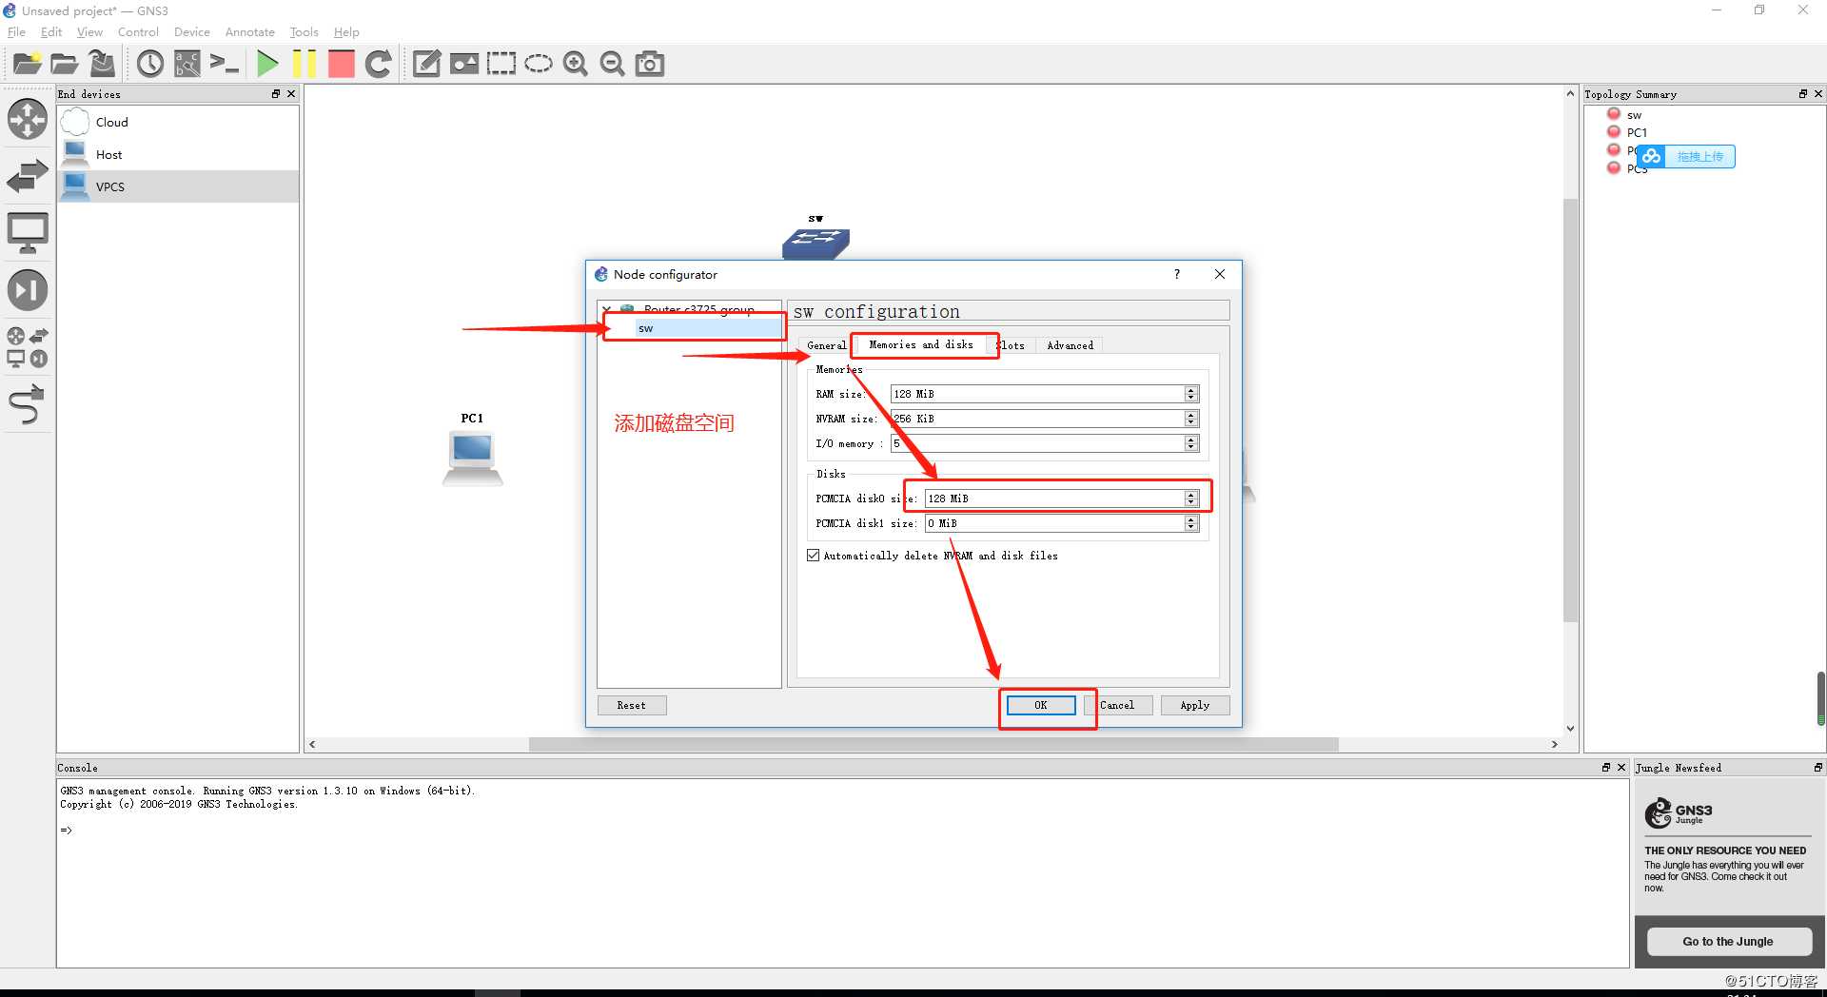Open the Edit menu
This screenshot has width=1827, height=997.
51,31
